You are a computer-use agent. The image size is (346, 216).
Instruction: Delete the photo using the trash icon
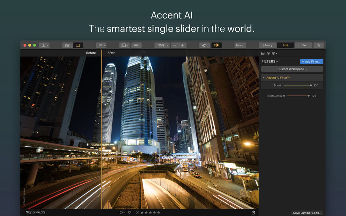point(253,212)
